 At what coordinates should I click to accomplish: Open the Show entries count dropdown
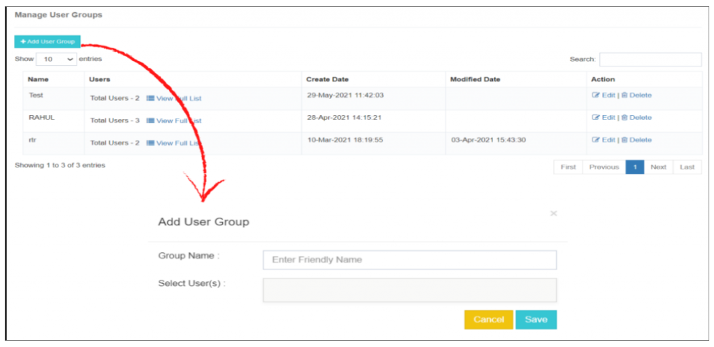click(x=56, y=59)
